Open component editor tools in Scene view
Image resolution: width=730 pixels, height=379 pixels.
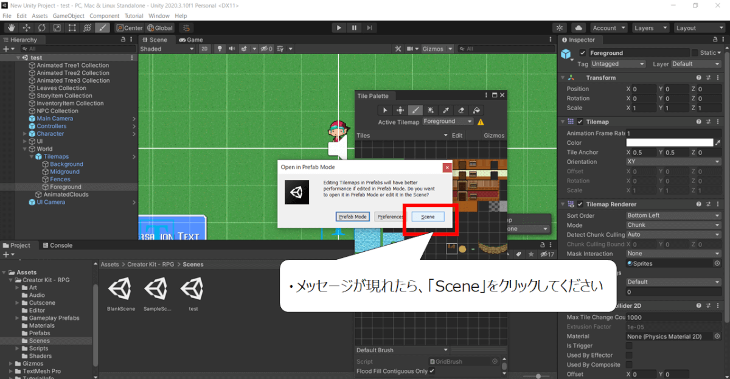click(x=398, y=49)
